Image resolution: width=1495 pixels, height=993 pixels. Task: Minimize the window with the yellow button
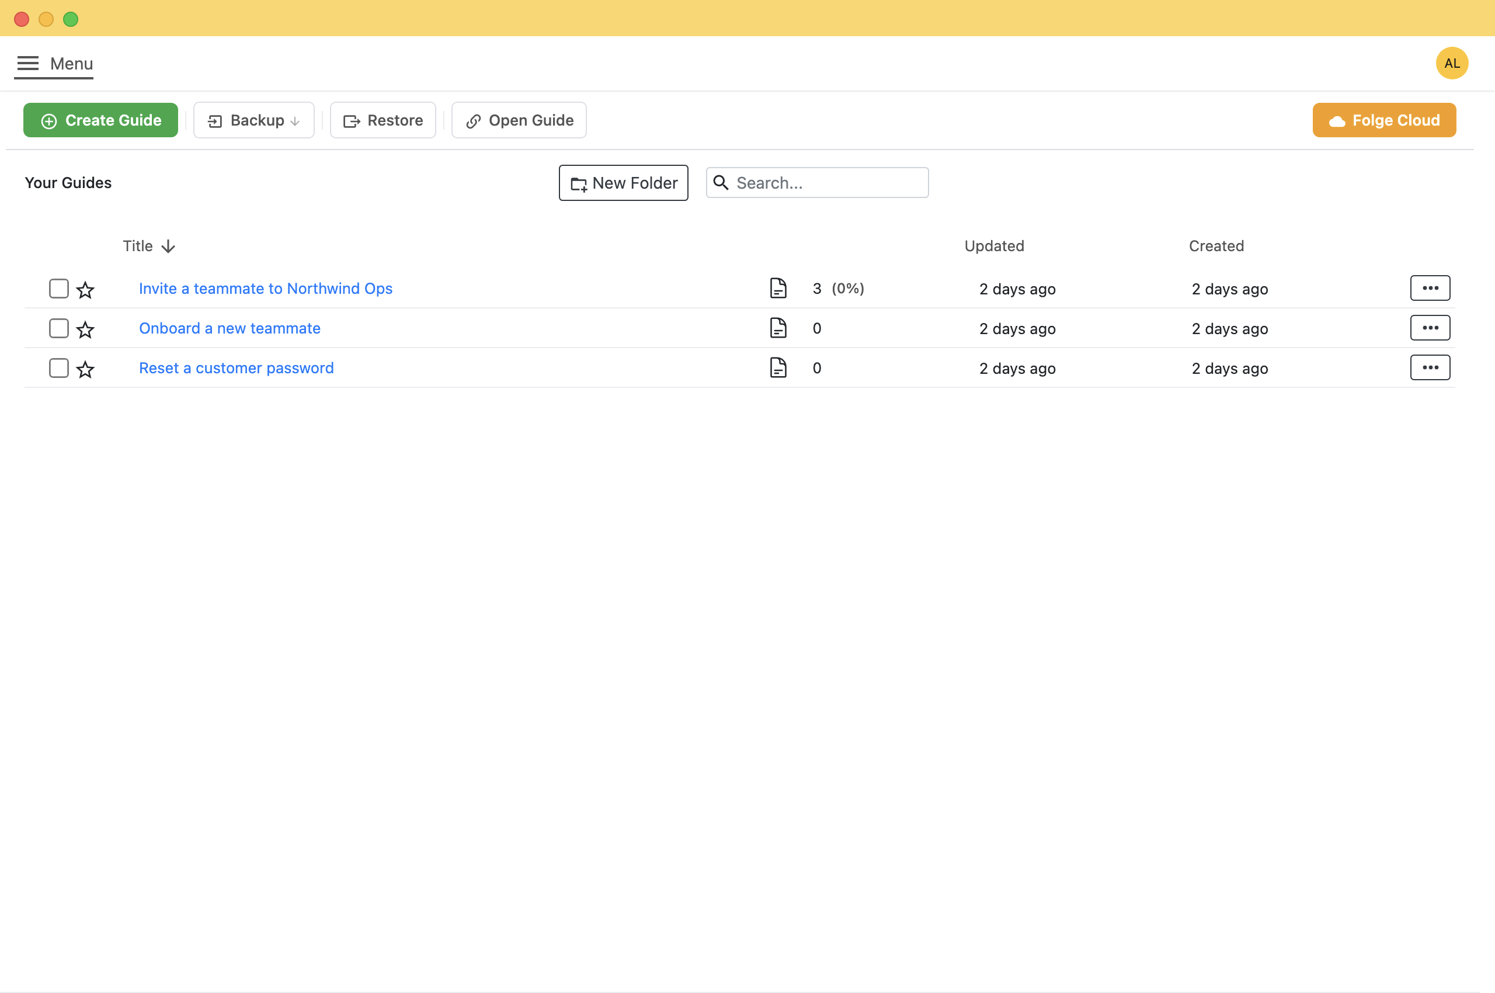46,19
